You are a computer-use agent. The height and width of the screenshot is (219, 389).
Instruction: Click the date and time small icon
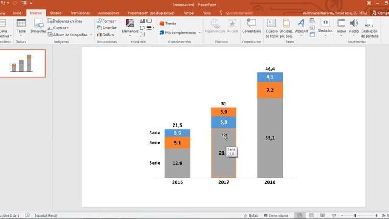pos(312,21)
